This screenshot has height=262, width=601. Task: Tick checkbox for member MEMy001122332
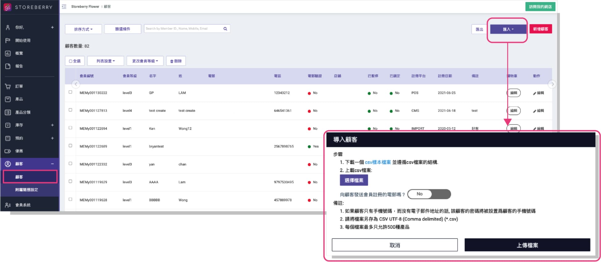[x=70, y=164]
